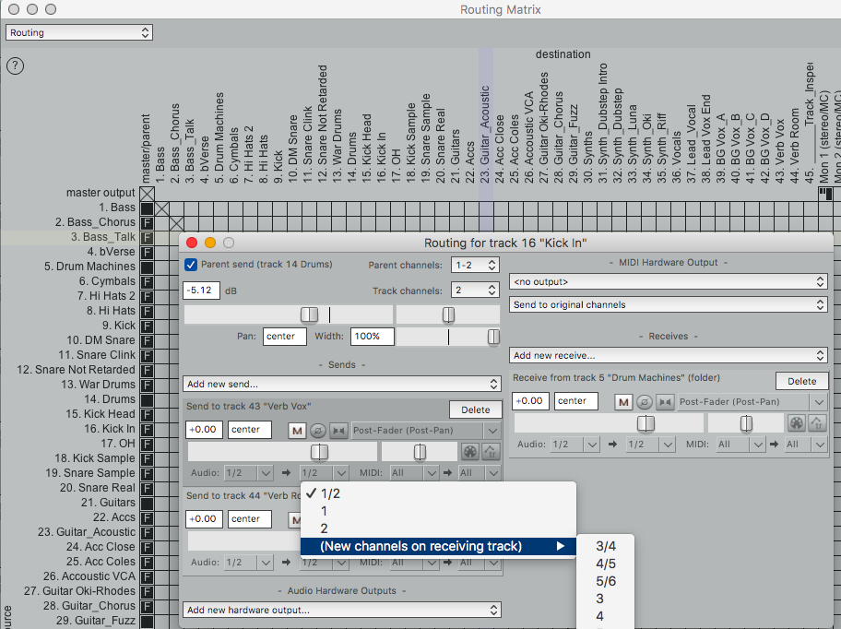Click the track fader icon beside the Drum Machines receive
The width and height of the screenshot is (841, 629).
[x=817, y=423]
